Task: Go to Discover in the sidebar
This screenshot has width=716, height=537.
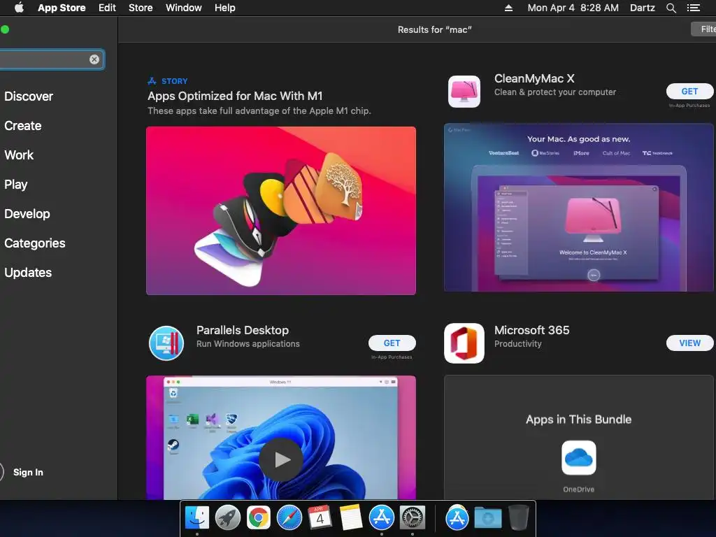Action: [x=29, y=96]
